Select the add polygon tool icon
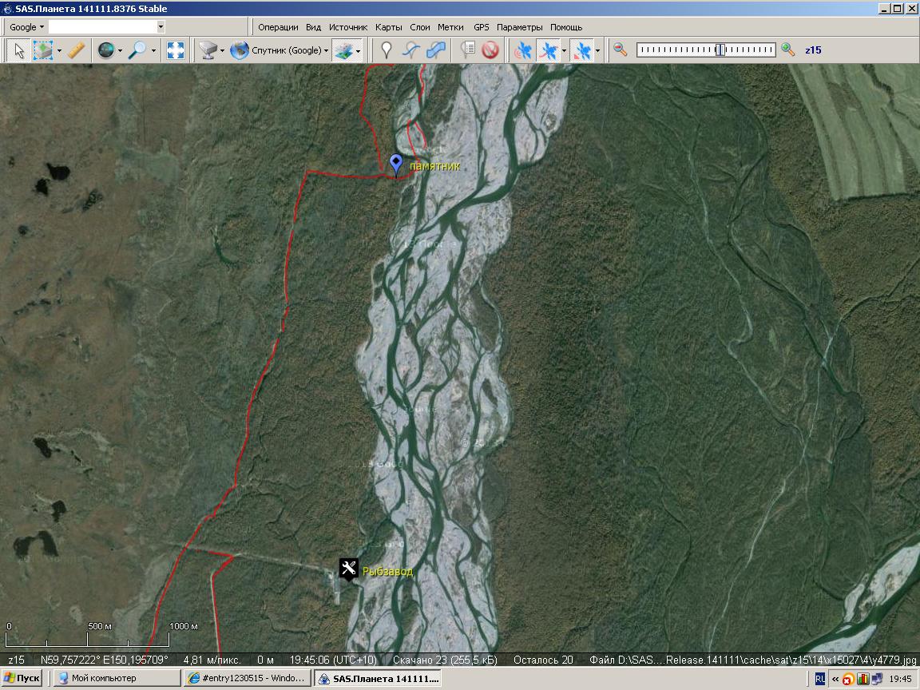 coord(436,50)
